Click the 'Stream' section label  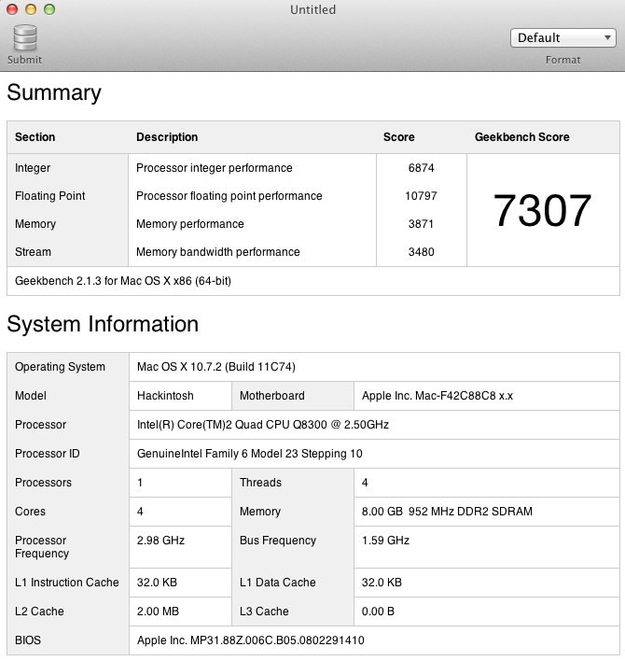pyautogui.click(x=33, y=252)
